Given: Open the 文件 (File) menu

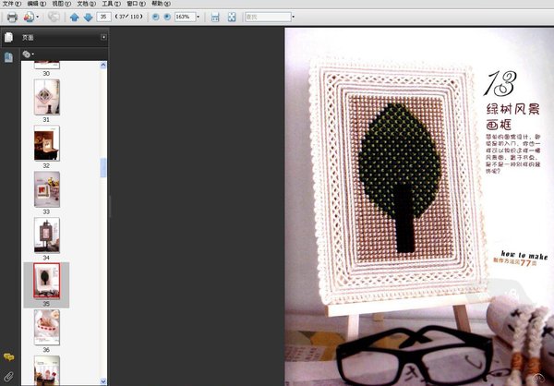Looking at the screenshot, I should click(x=11, y=4).
